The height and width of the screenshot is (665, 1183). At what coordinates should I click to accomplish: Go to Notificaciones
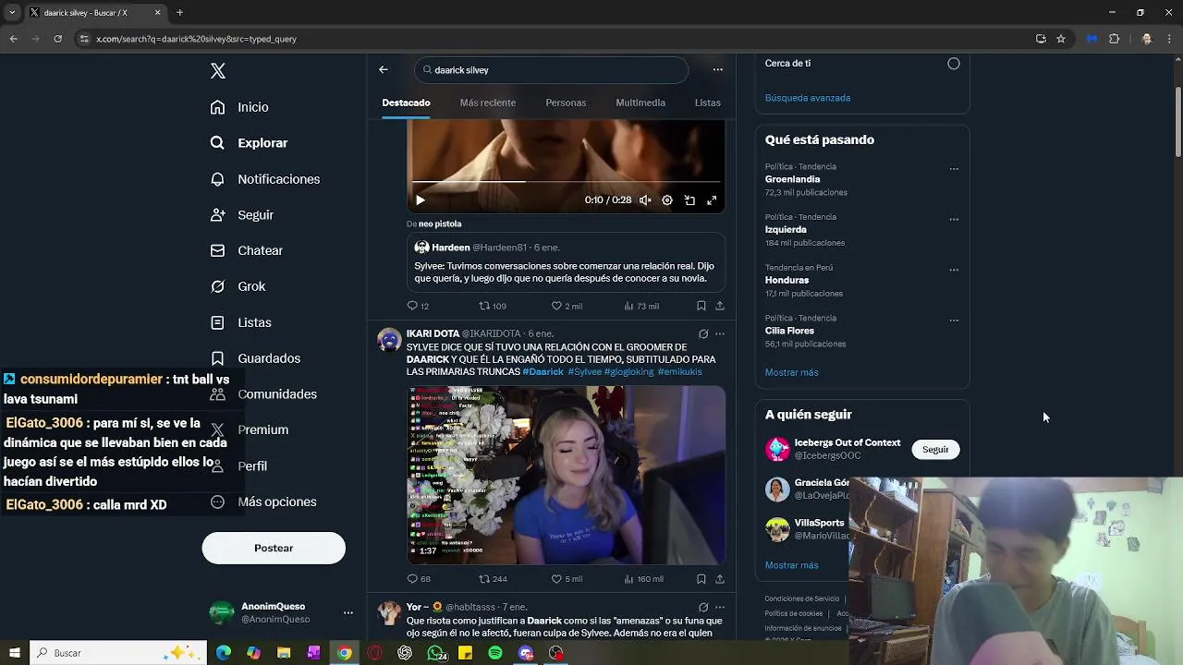click(264, 179)
